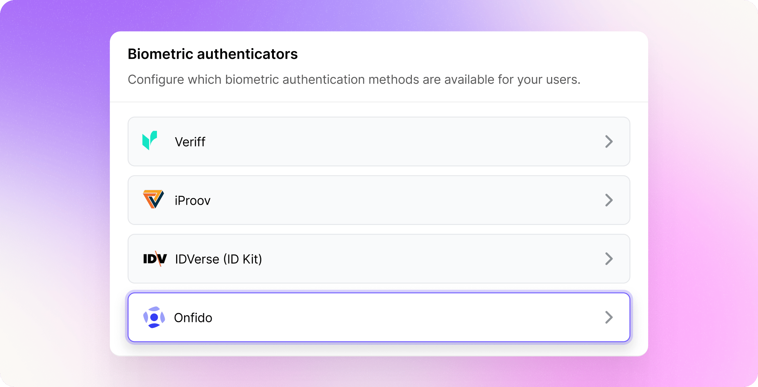The height and width of the screenshot is (387, 758).
Task: Click the biometric methods description text
Action: tap(354, 80)
